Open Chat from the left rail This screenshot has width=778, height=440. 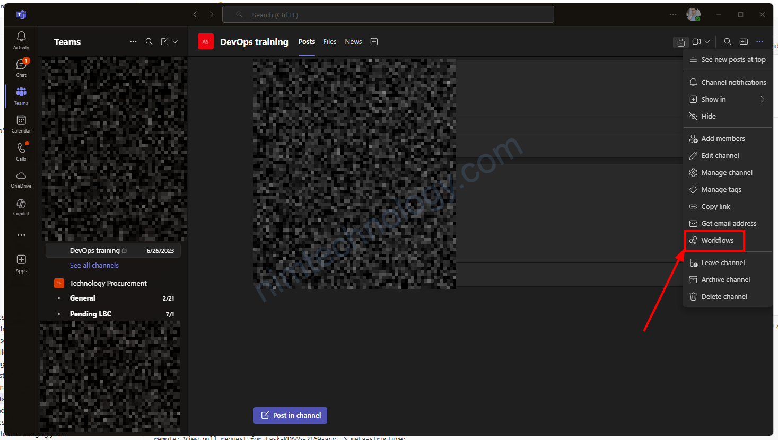tap(21, 68)
